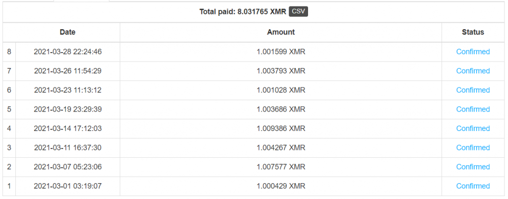Click the Total paid 8.031765 XMR text
The height and width of the screenshot is (199, 508).
tap(243, 11)
